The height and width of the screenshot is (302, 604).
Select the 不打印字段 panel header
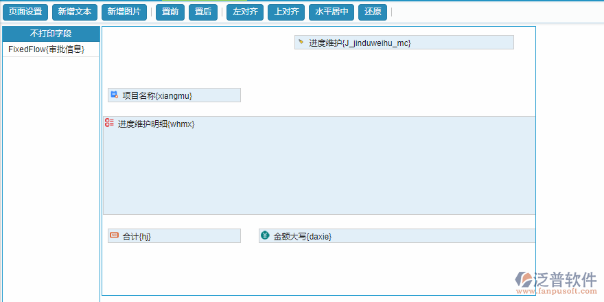point(51,34)
